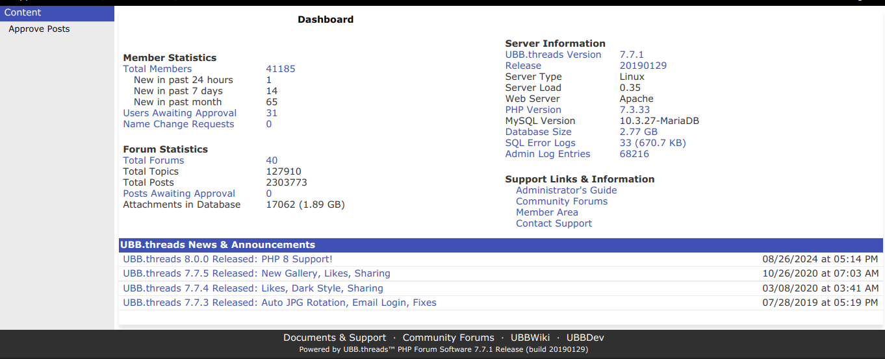Read UBB.threads 8.0.0 Released announcement

(227, 259)
